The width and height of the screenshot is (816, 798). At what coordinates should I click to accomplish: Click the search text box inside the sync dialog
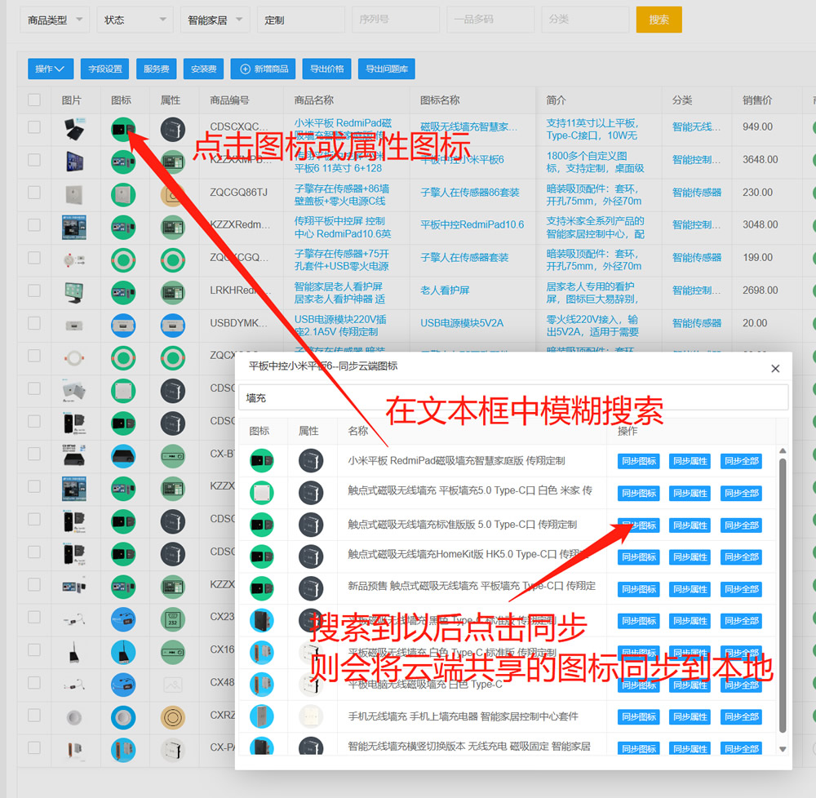[x=512, y=397]
